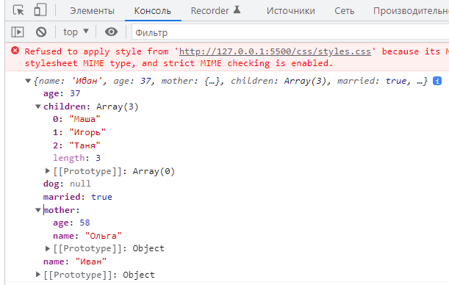This screenshot has height=285, width=449.
Task: Select the age: 37 property row
Action: (62, 93)
